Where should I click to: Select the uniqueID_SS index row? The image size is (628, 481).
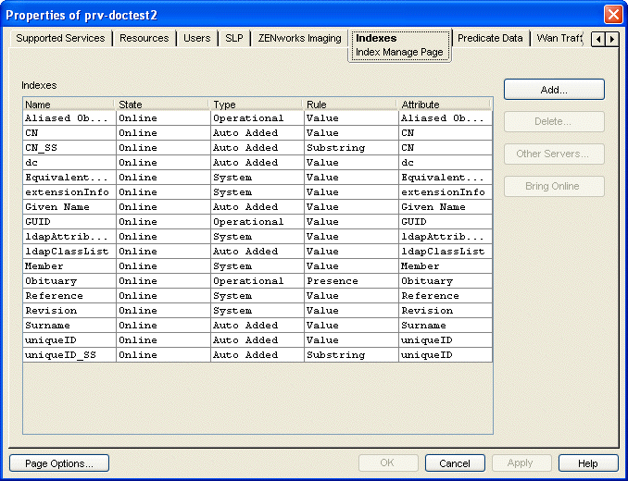tap(69, 355)
